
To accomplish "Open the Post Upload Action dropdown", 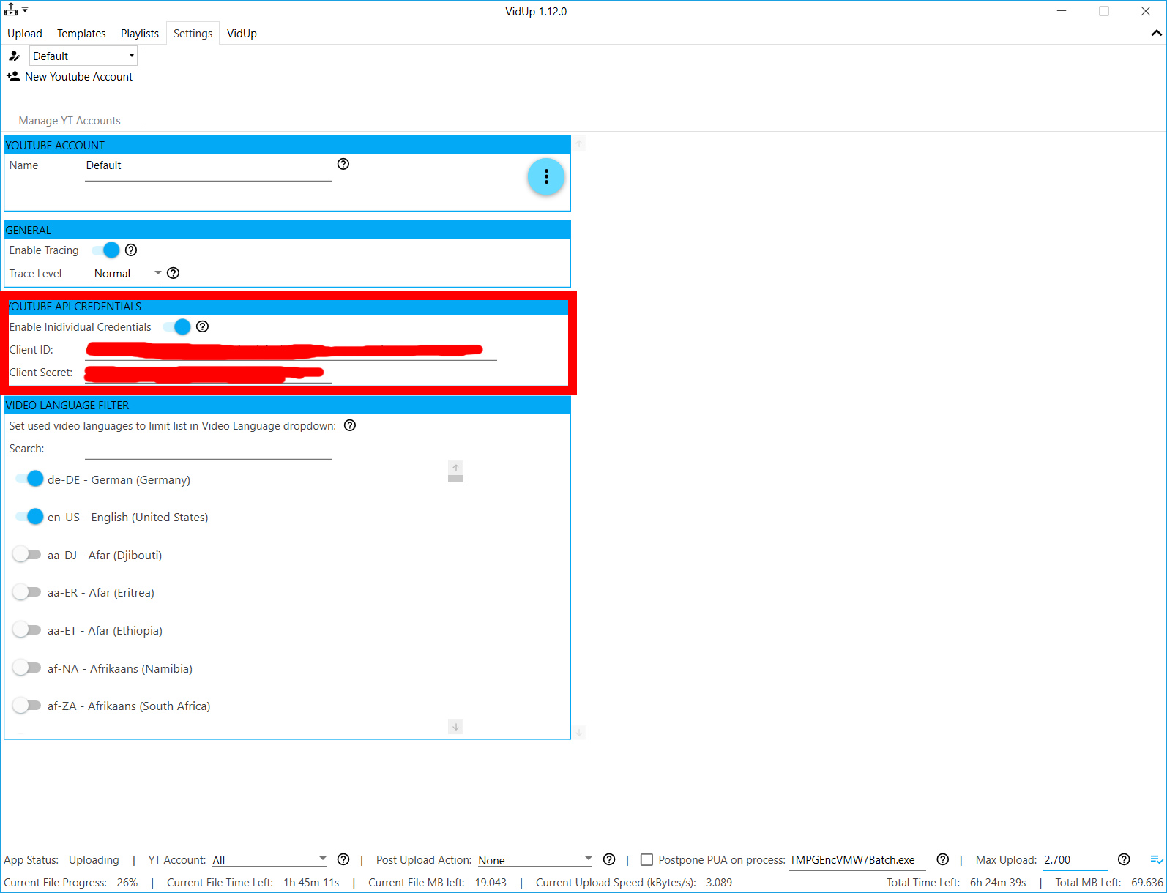I will (x=535, y=860).
